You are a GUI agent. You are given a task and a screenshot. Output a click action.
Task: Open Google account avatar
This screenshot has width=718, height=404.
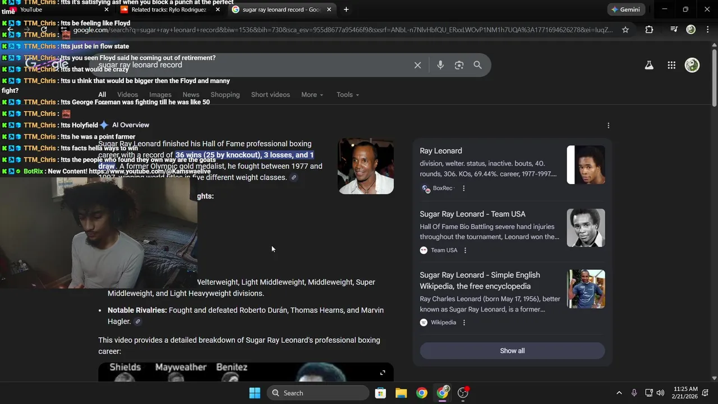(x=692, y=65)
